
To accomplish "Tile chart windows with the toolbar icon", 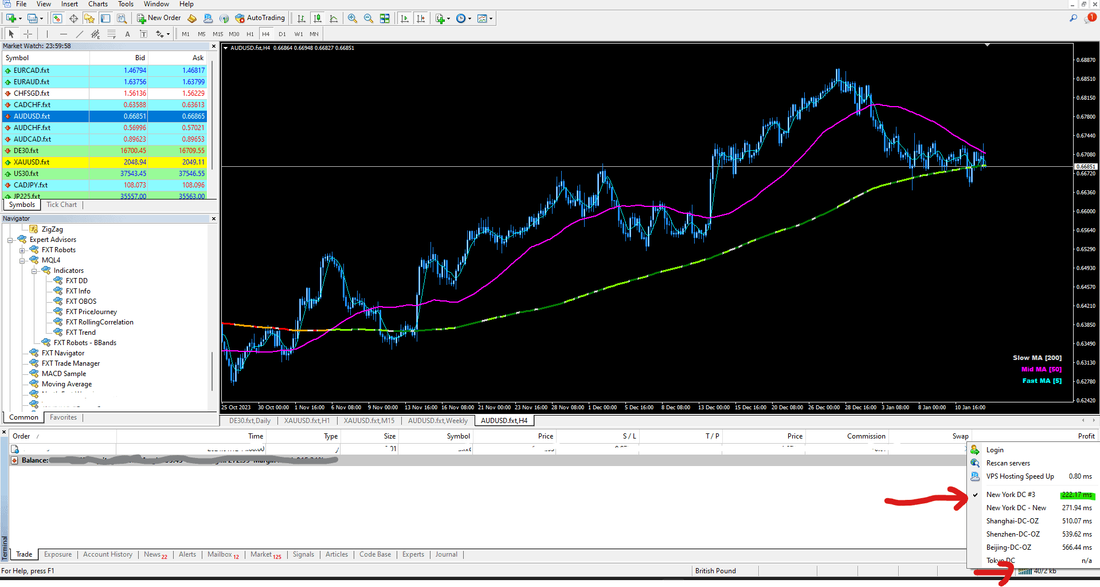I will (x=385, y=18).
